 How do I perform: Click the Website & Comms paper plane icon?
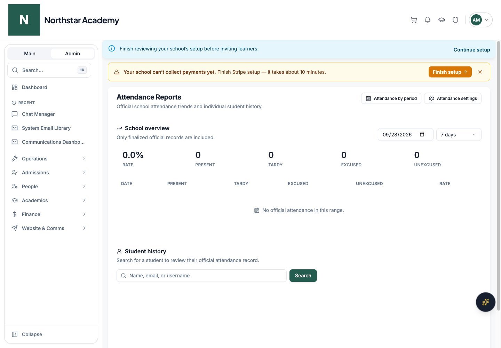(15, 228)
